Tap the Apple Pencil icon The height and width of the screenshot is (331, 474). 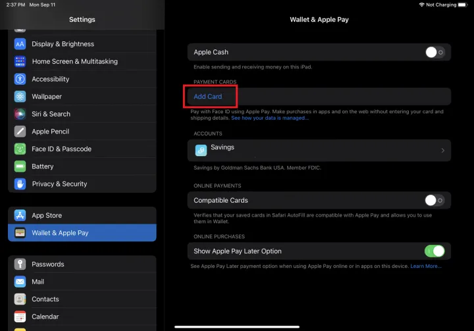click(20, 131)
